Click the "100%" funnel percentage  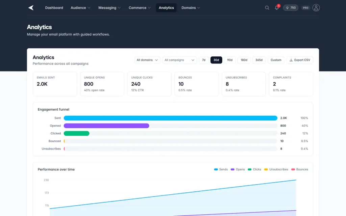304,118
